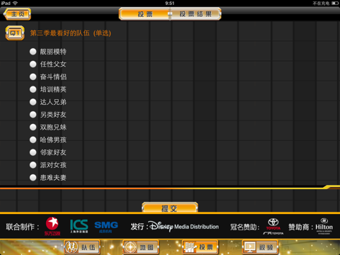Choose the 哈佛男孩 radio option
340x255 pixels.
[33, 140]
